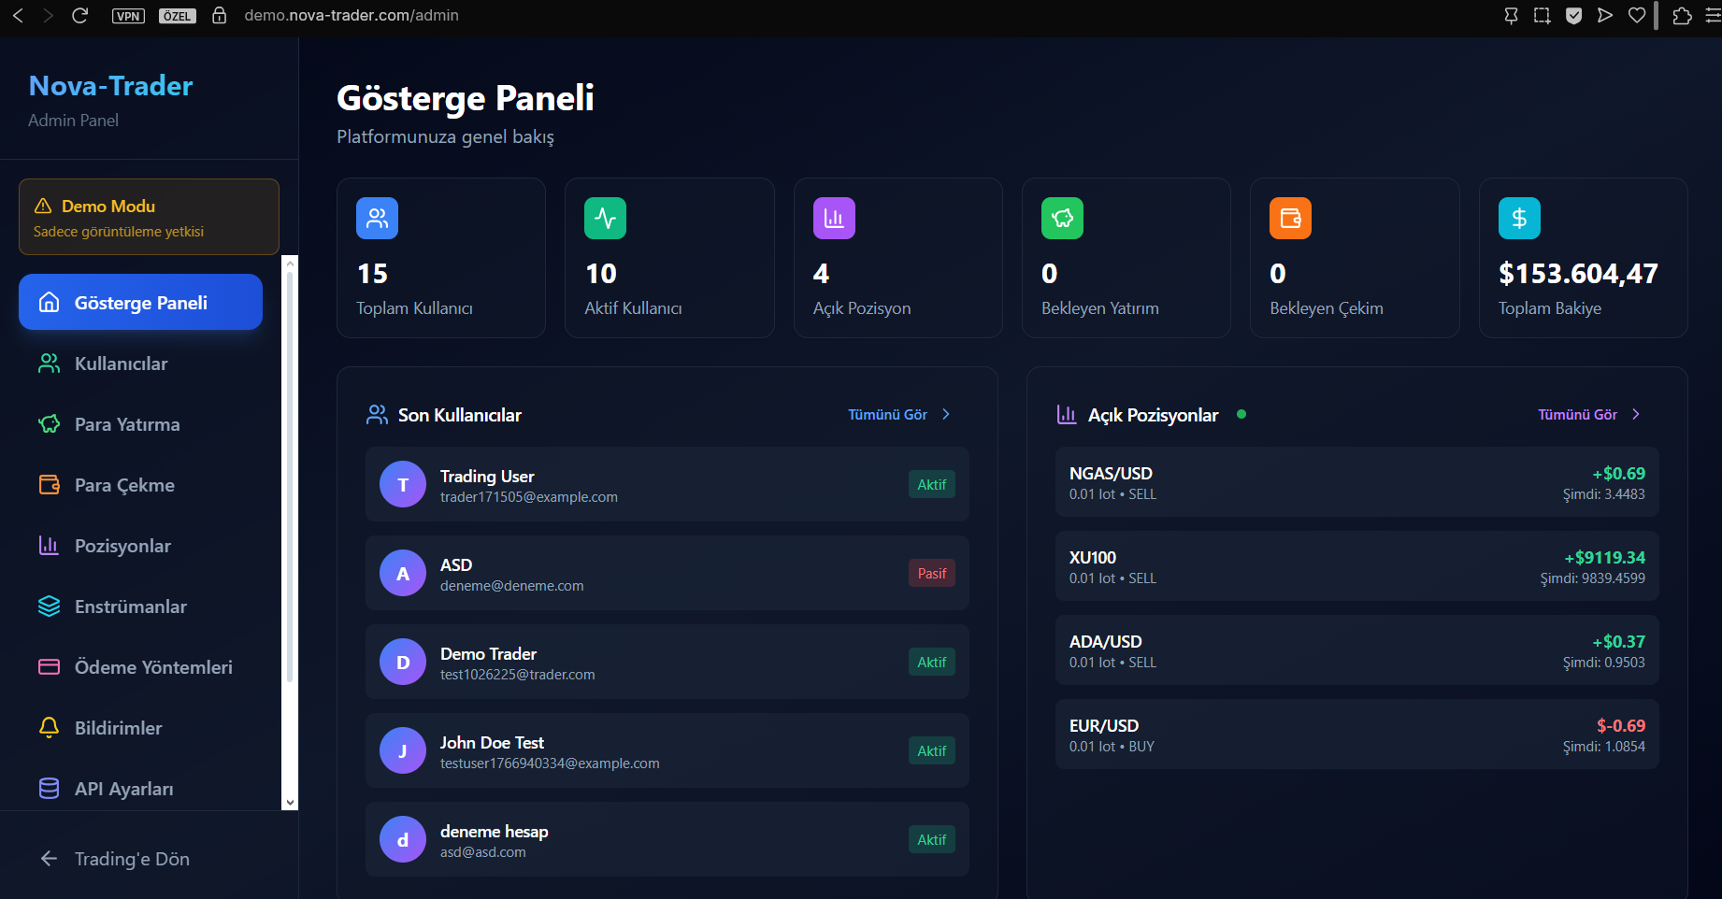The width and height of the screenshot is (1722, 899).
Task: Open the browser extensions puzzle menu
Action: click(x=1682, y=16)
